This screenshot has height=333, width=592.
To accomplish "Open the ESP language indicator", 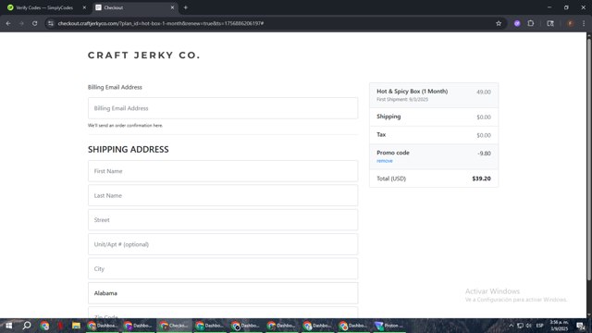I will [x=540, y=326].
